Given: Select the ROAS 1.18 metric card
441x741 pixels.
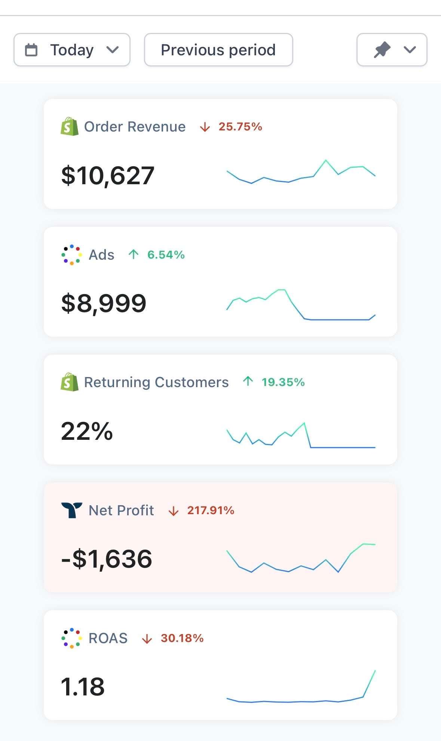Looking at the screenshot, I should tap(220, 665).
